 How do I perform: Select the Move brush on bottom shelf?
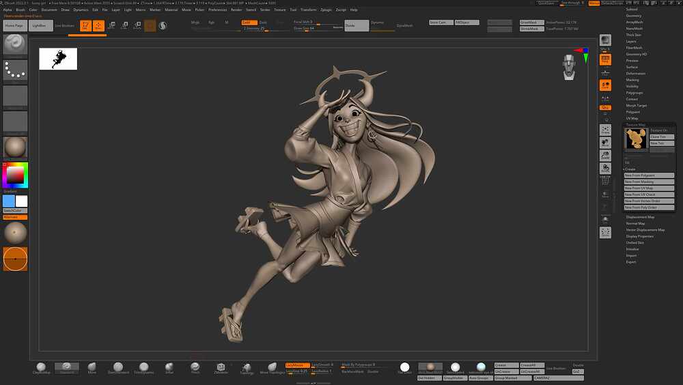click(x=92, y=368)
